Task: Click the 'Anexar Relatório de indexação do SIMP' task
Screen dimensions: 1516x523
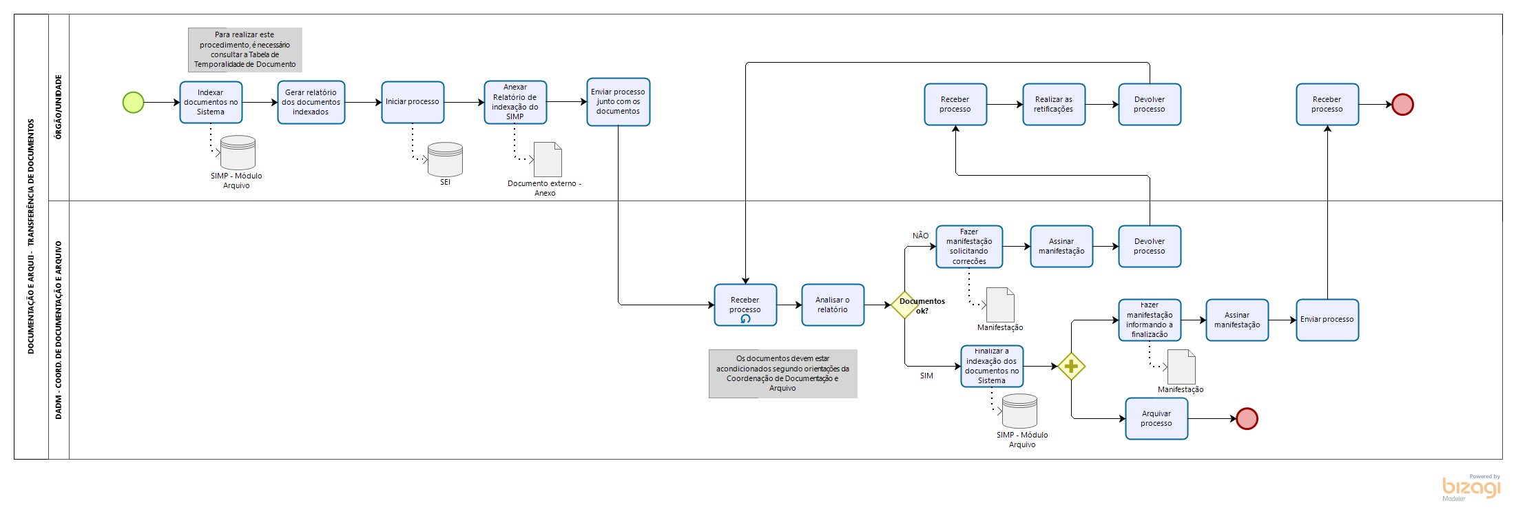Action: (x=515, y=103)
